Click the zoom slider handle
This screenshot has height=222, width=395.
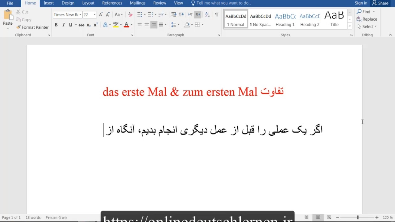pos(358,217)
